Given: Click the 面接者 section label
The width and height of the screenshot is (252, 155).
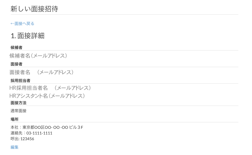Looking at the screenshot, I should coord(16,64).
